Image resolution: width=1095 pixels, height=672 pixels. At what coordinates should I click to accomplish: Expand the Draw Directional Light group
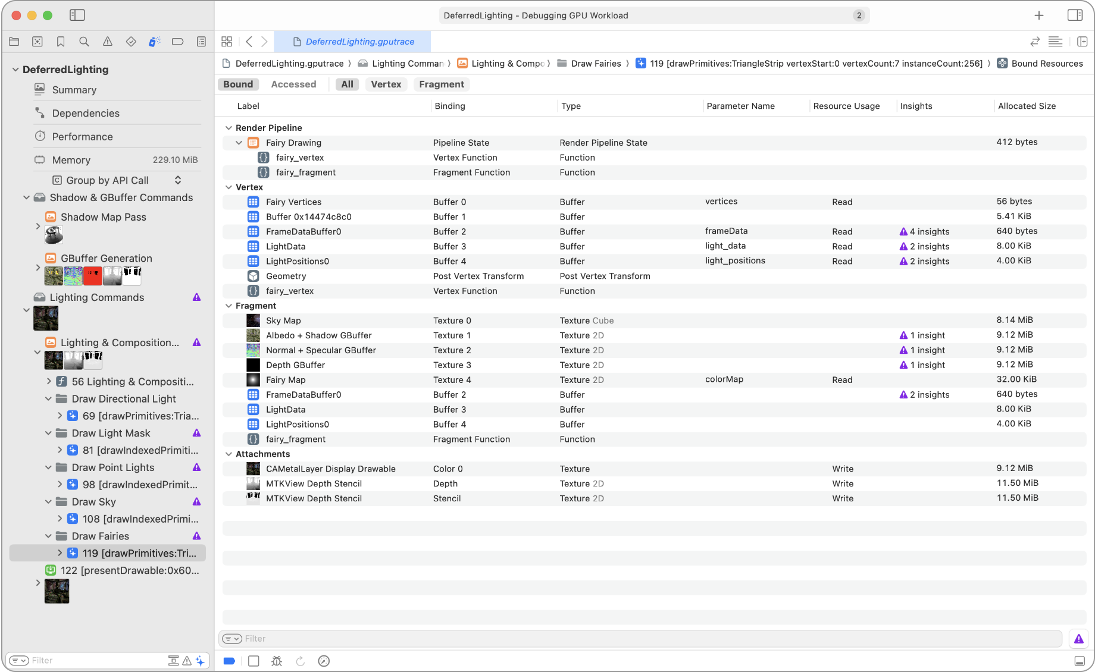[49, 398]
